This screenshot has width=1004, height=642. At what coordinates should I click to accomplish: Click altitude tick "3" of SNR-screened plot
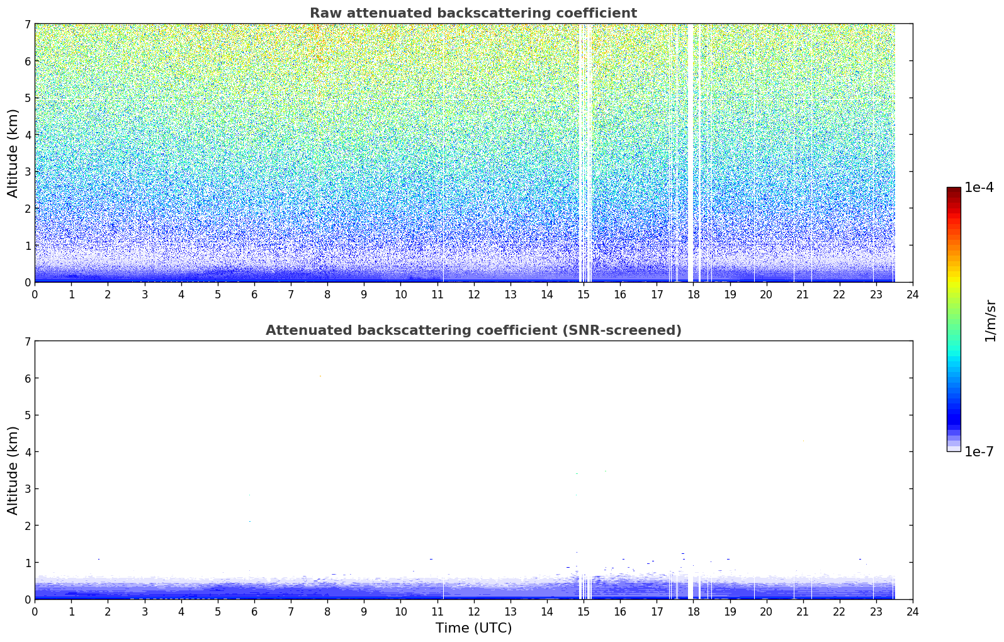[28, 489]
